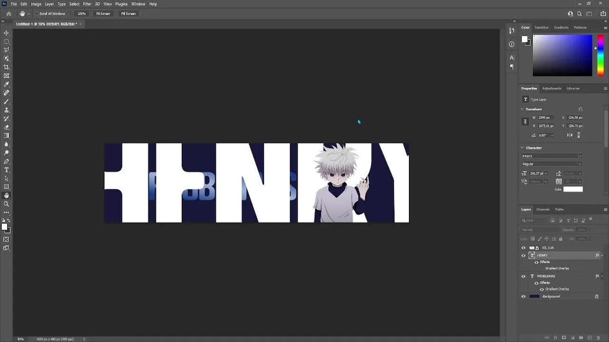
Task: Toggle Effects visibility under HENRY layer
Action: 537,262
